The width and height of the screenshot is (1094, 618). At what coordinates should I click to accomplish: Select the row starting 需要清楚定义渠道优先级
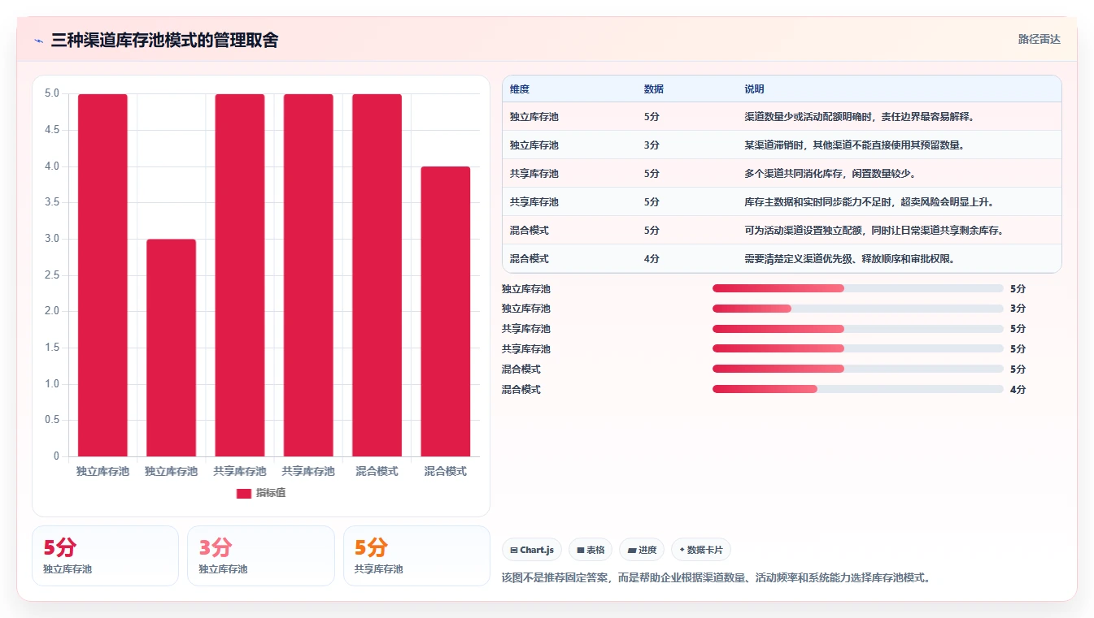(x=782, y=259)
